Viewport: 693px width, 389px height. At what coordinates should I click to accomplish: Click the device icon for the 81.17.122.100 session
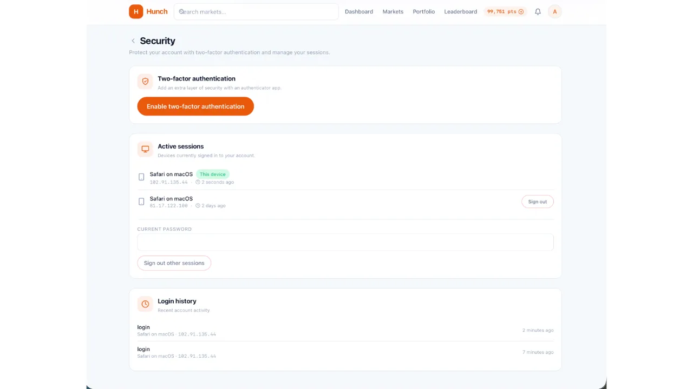[x=141, y=202]
